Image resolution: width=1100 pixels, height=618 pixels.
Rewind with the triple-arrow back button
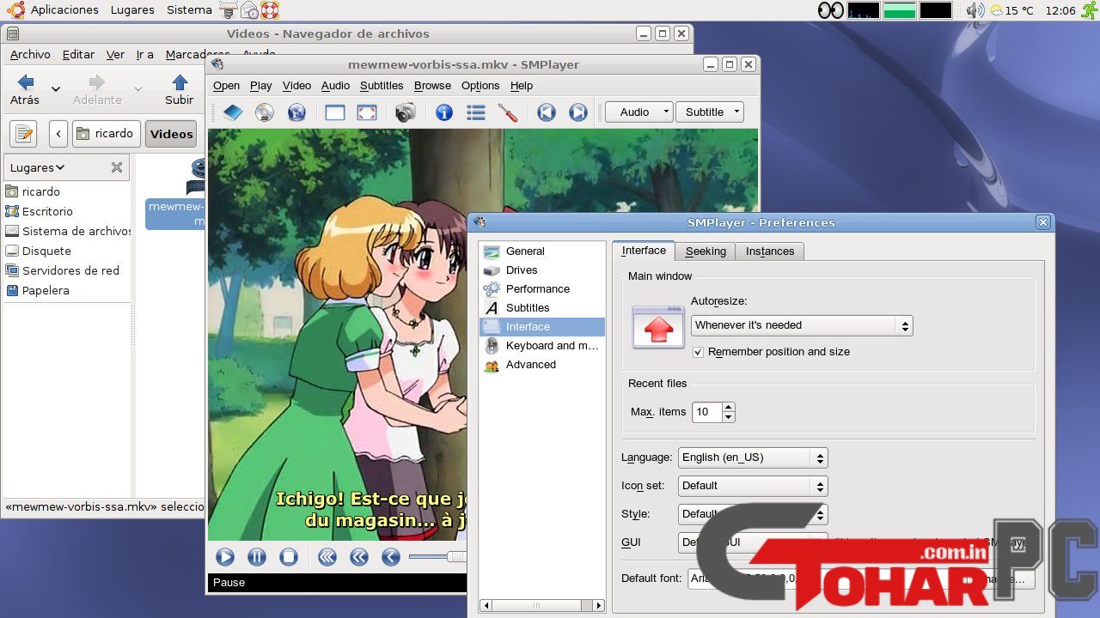[327, 557]
